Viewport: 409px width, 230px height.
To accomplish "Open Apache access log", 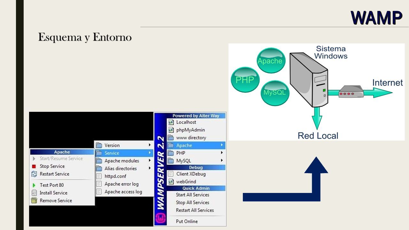I will click(x=124, y=192).
